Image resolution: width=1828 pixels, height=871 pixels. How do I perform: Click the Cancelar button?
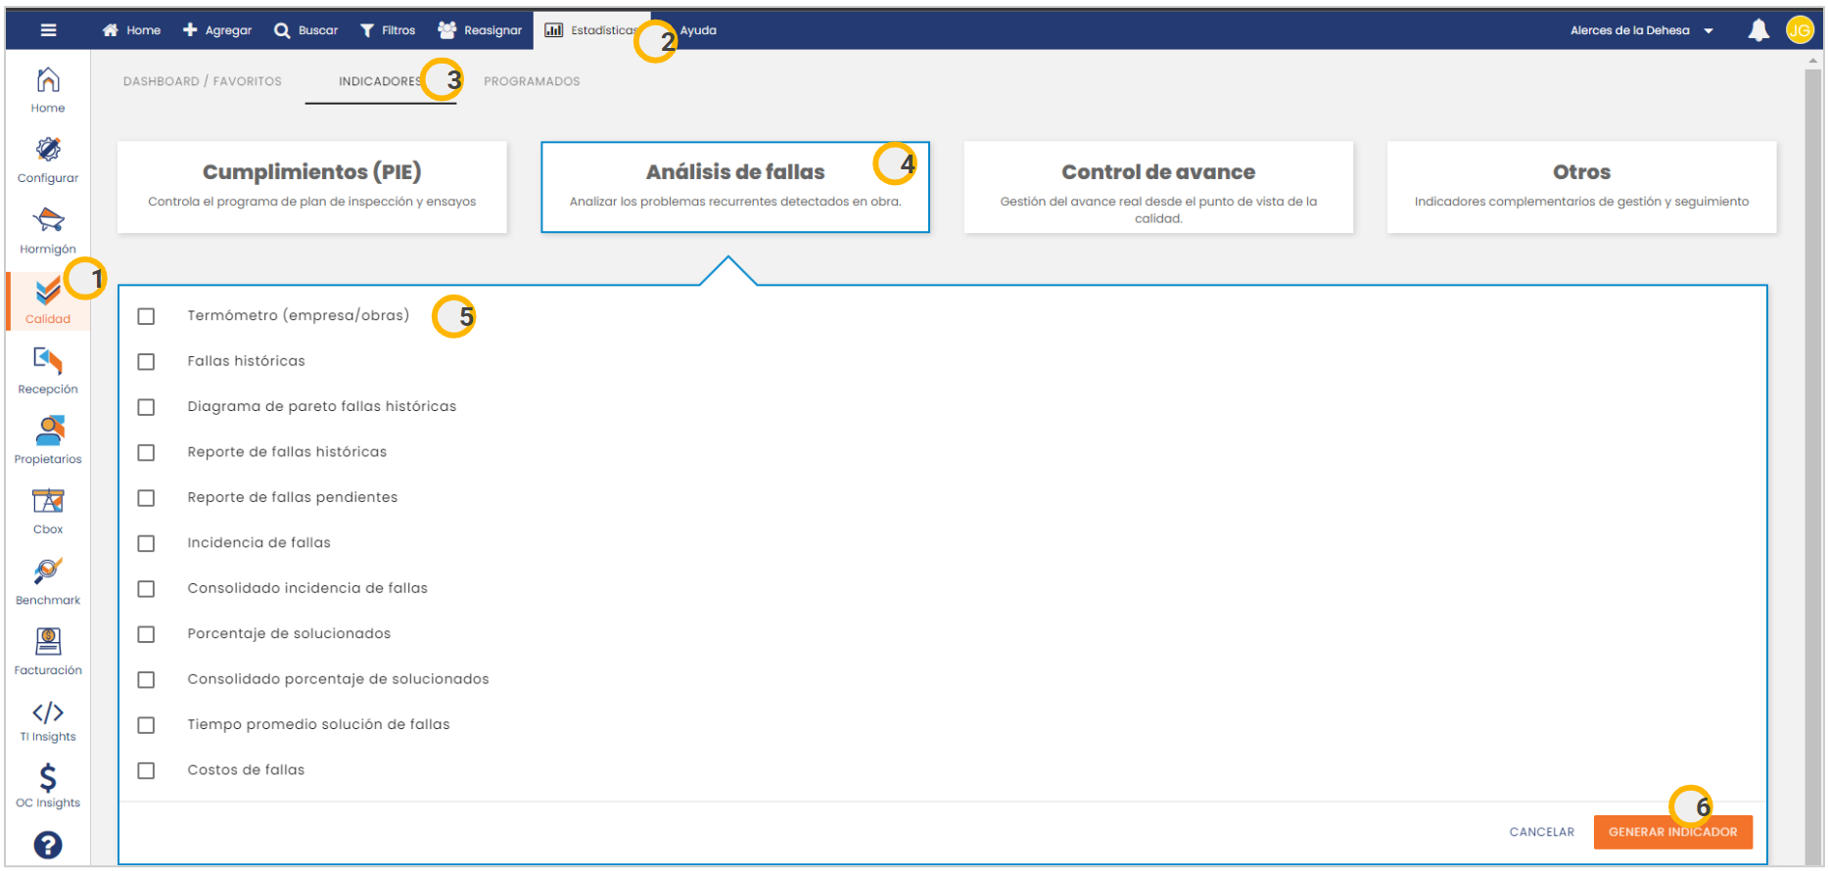click(1541, 833)
